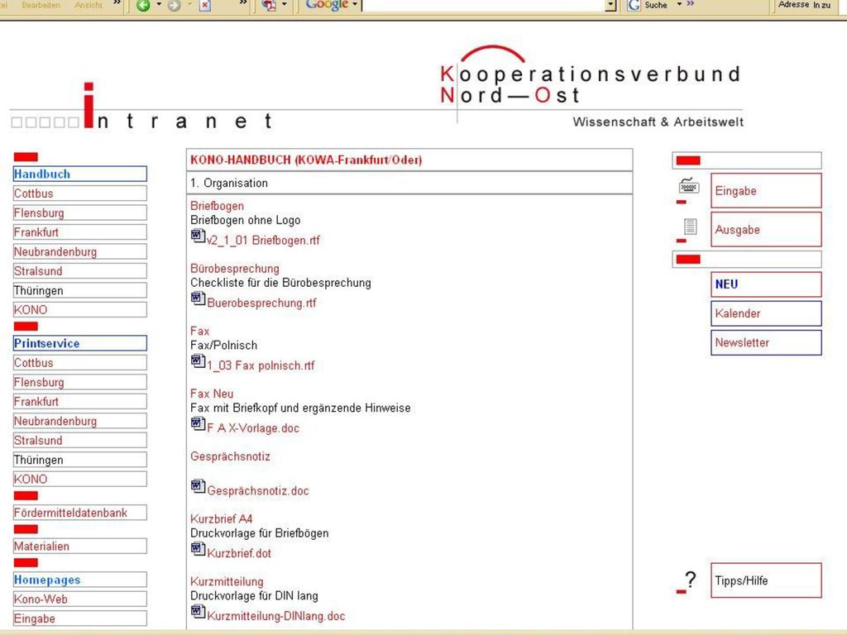The width and height of the screenshot is (847, 635).
Task: Click the question mark help icon
Action: [690, 580]
